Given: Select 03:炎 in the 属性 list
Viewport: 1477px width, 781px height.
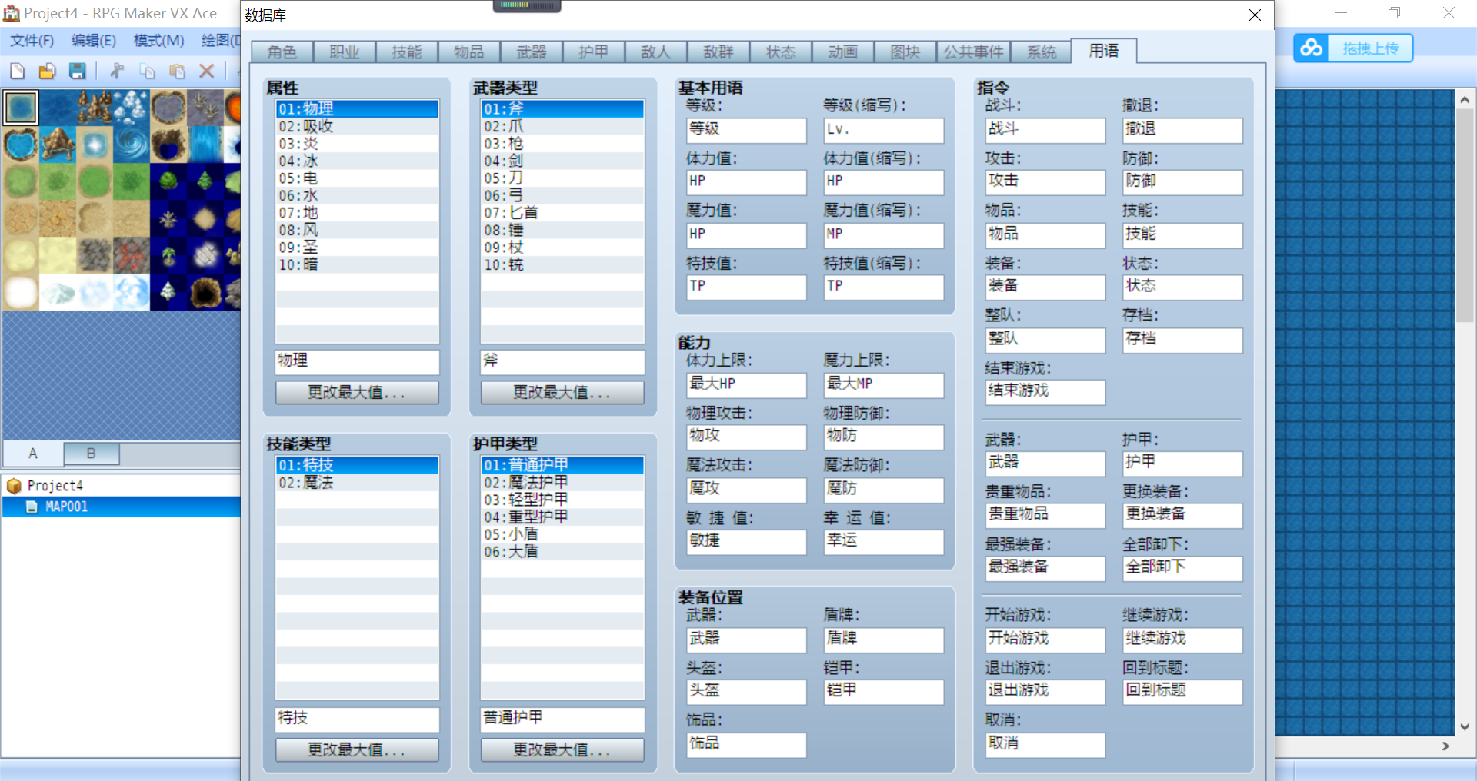Looking at the screenshot, I should coord(357,144).
